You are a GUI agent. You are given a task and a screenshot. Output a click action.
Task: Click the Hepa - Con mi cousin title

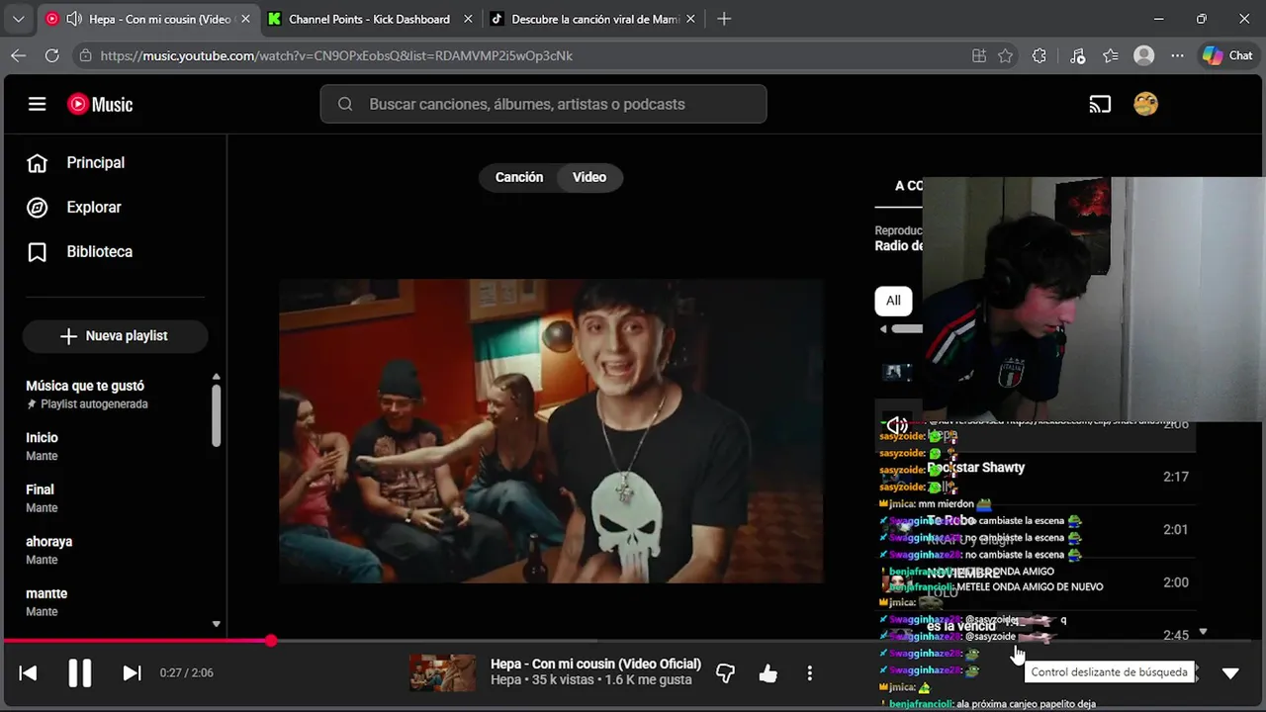click(x=595, y=664)
